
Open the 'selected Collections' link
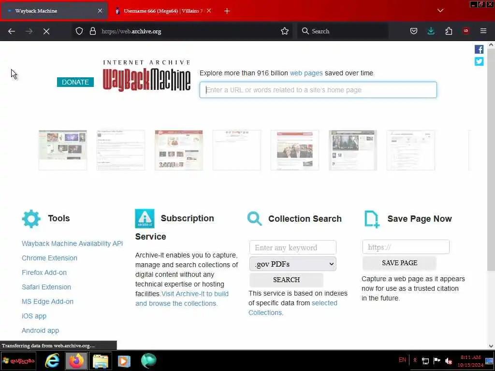[x=292, y=308]
